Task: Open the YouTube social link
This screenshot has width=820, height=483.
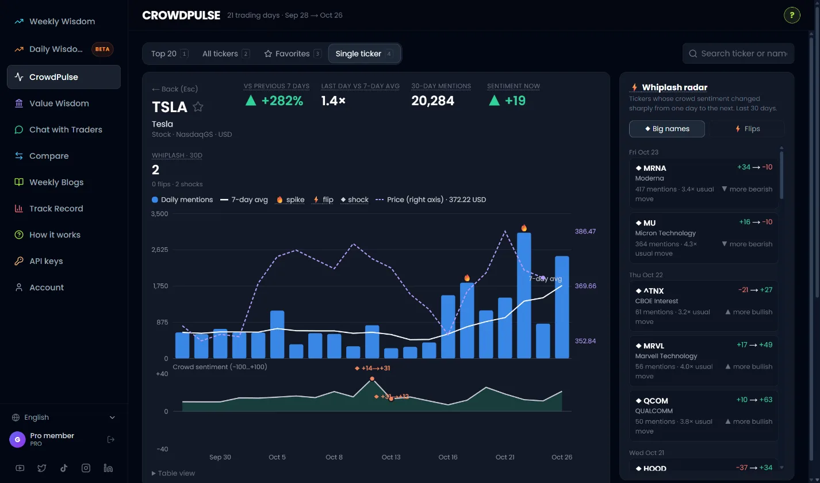Action: (20, 468)
